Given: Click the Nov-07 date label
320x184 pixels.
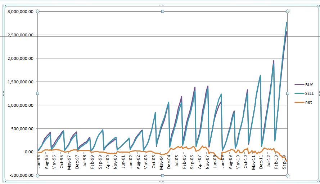Looking at the screenshot, I should (x=207, y=162).
